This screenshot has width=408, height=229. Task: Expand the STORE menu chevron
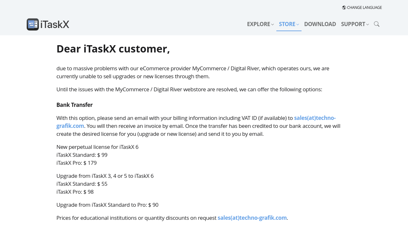[x=298, y=24]
